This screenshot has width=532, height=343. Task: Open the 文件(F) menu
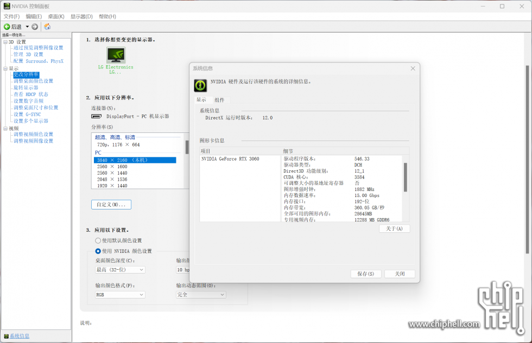(x=11, y=16)
